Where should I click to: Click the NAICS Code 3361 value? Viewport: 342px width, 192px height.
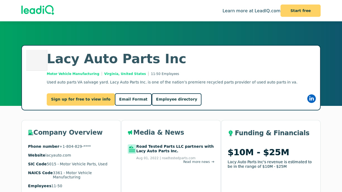(72, 175)
